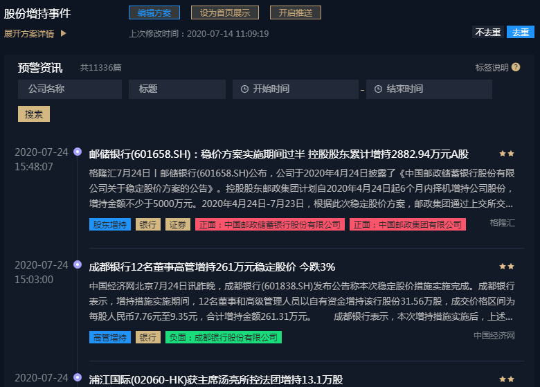Click the 共11336篇 count text
The width and height of the screenshot is (540, 387).
click(x=100, y=67)
